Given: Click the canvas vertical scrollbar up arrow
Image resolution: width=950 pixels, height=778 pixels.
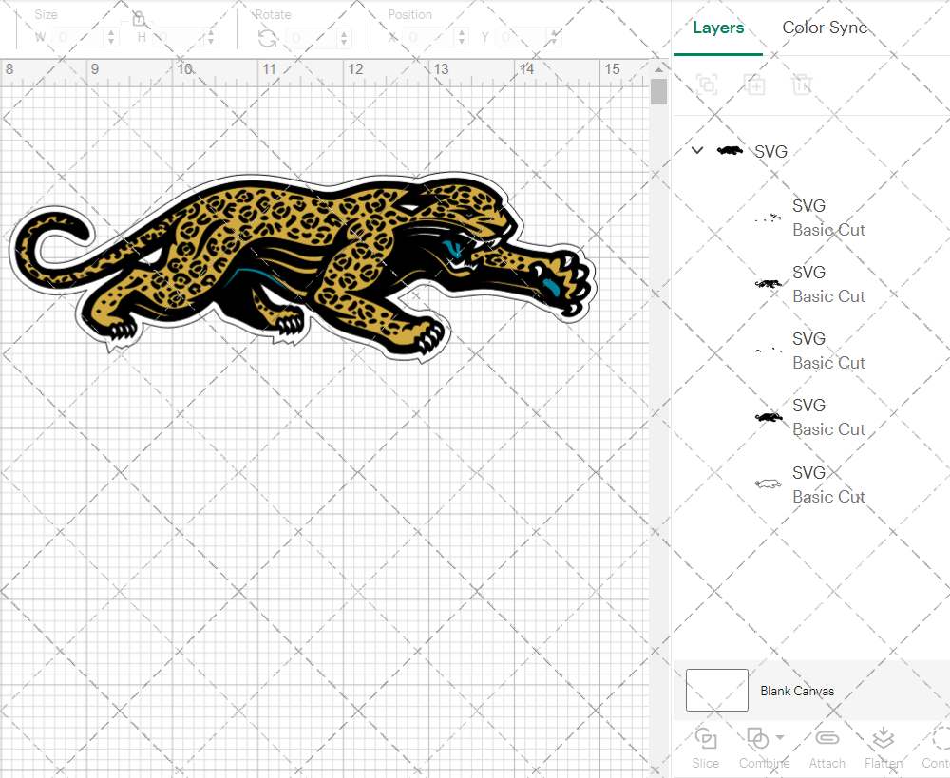Looking at the screenshot, I should [x=658, y=69].
